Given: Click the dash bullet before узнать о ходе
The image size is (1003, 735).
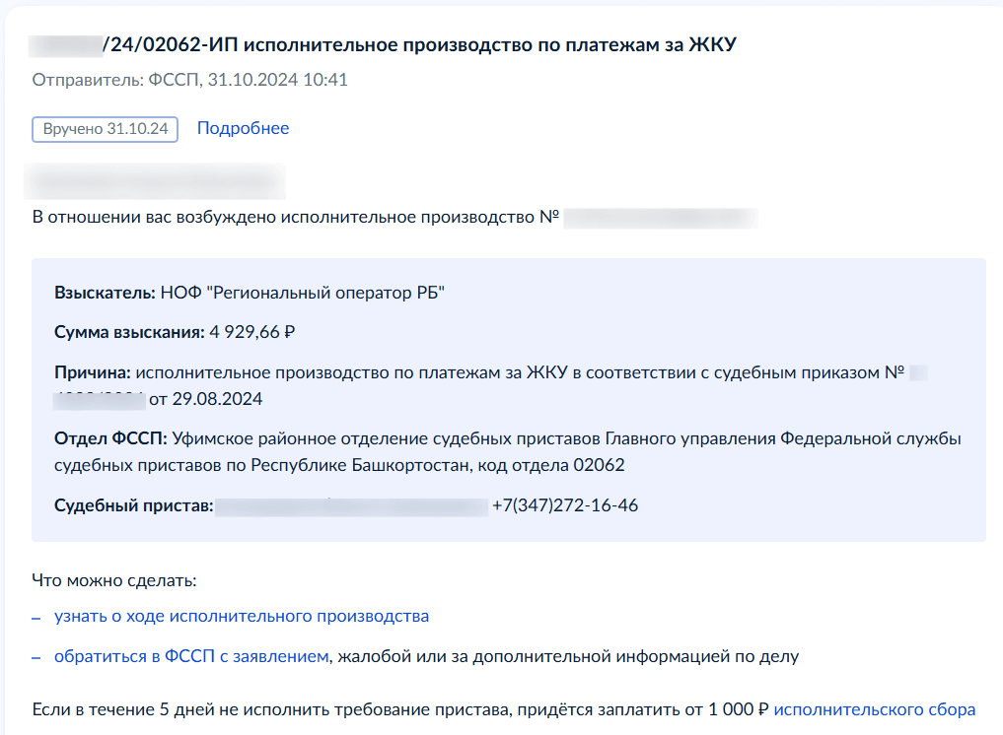Looking at the screenshot, I should (x=36, y=618).
